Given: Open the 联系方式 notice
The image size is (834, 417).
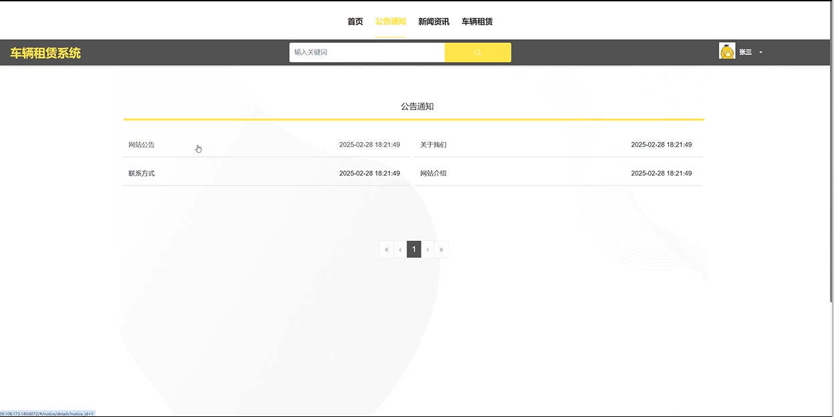Looking at the screenshot, I should [142, 173].
